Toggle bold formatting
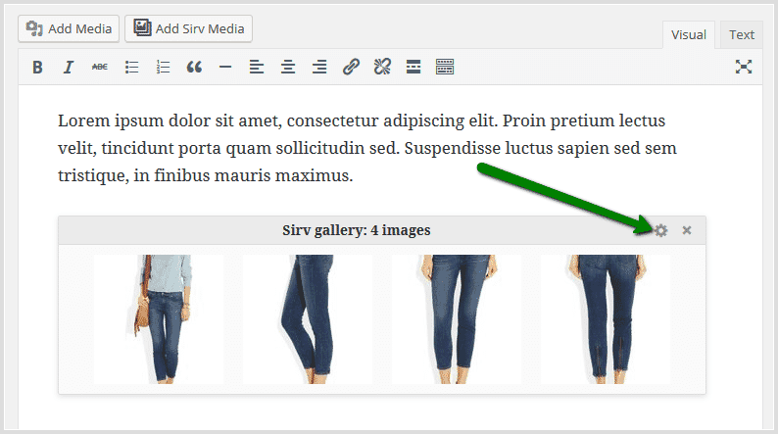The image size is (778, 434). (37, 67)
